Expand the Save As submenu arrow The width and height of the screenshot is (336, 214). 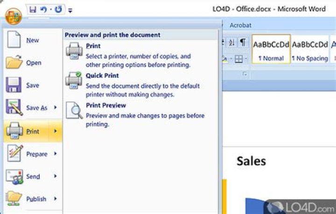click(56, 107)
